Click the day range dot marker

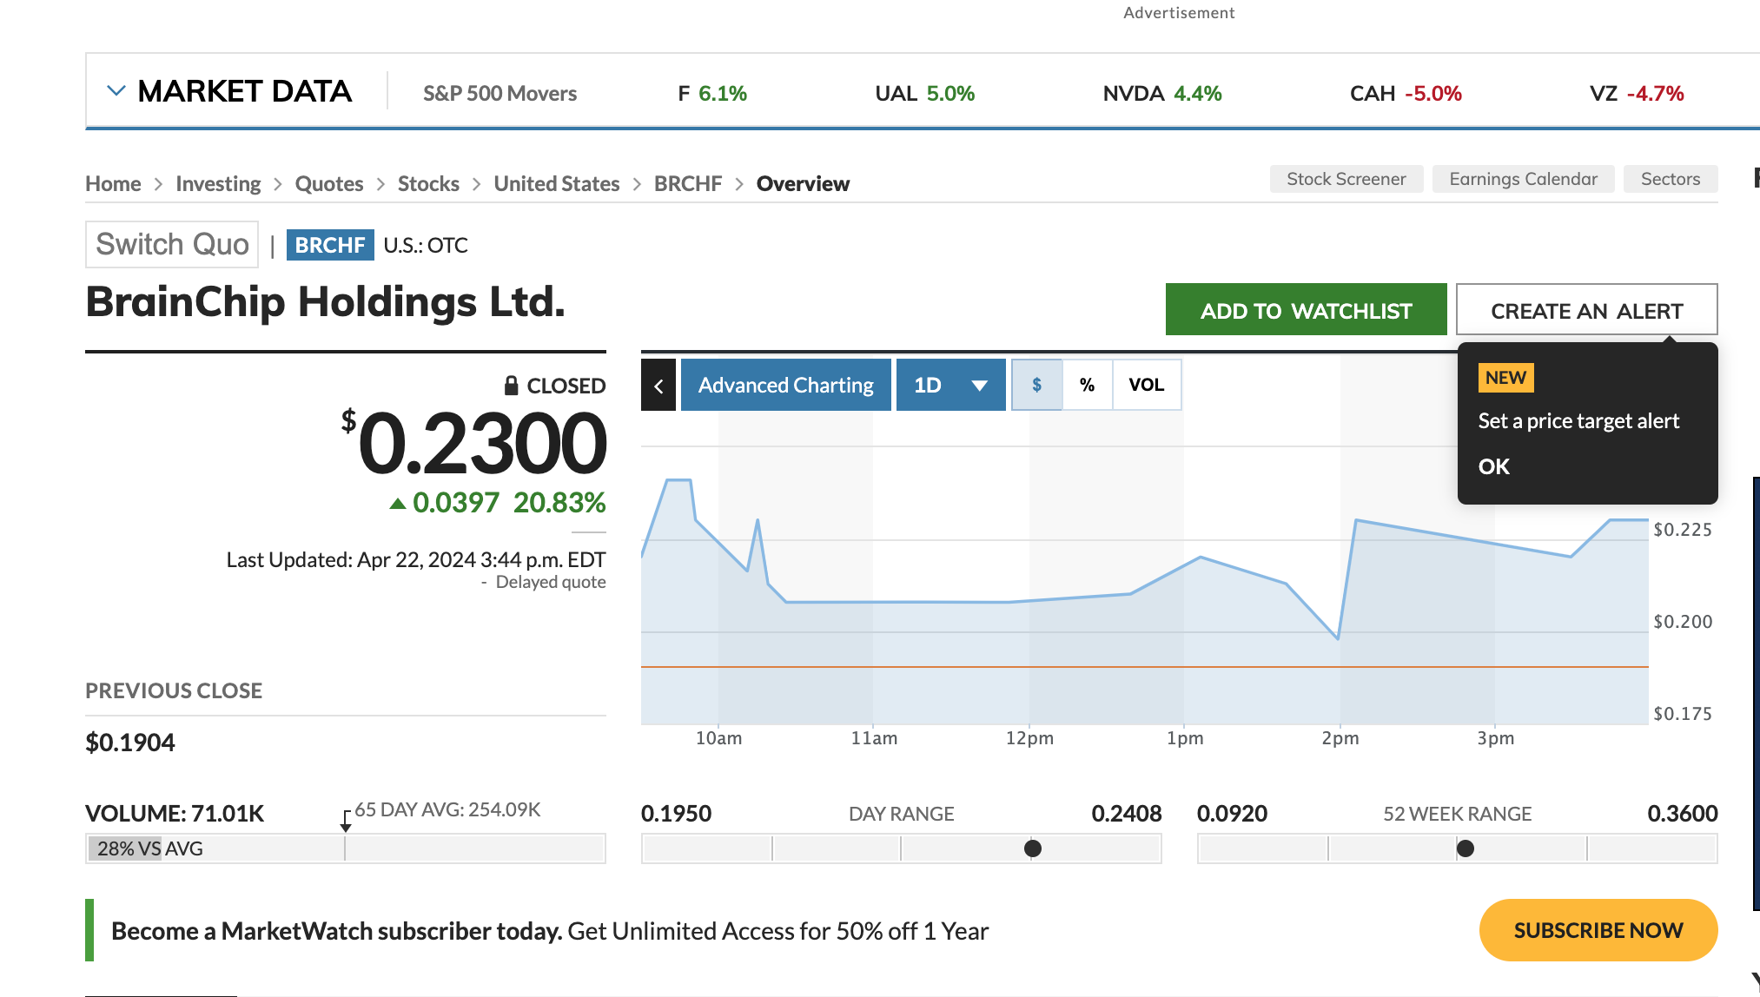[x=1033, y=848]
